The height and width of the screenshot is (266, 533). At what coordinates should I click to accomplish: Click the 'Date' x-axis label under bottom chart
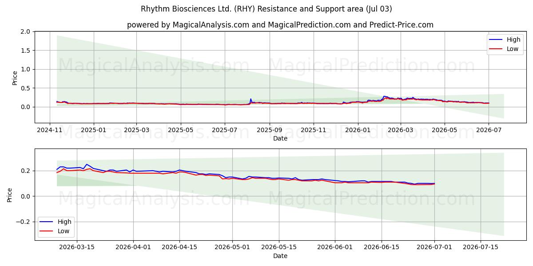(x=280, y=256)
